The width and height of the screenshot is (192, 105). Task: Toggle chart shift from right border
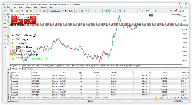[110, 11]
